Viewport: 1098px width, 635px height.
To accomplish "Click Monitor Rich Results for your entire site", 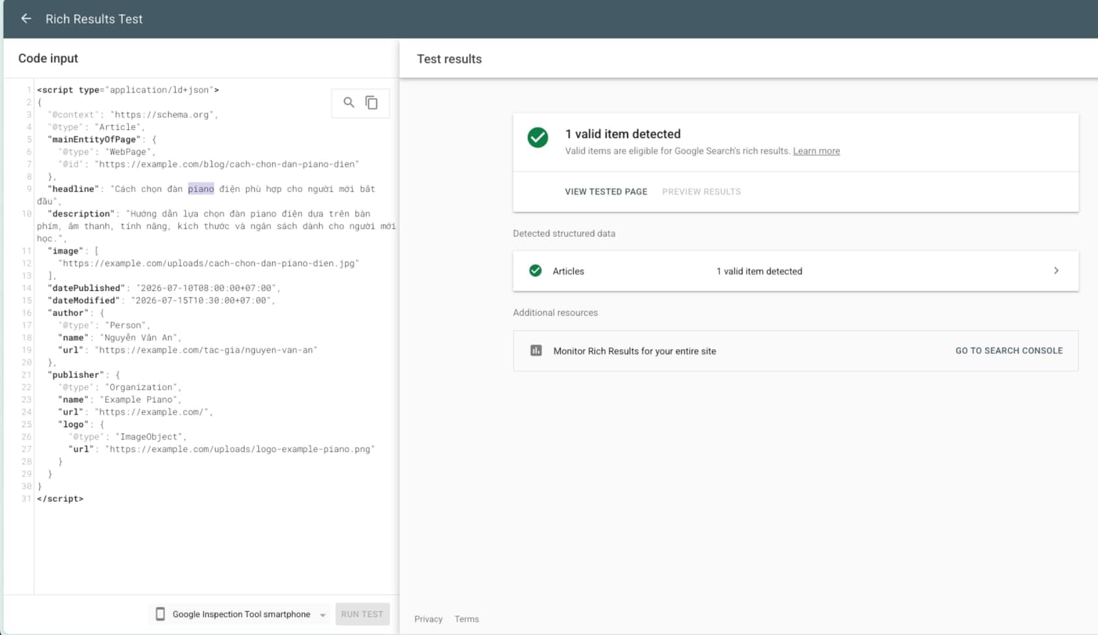I will click(x=635, y=351).
